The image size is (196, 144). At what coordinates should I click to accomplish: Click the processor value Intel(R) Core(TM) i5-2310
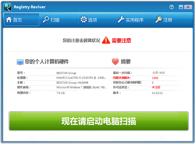[81, 78]
